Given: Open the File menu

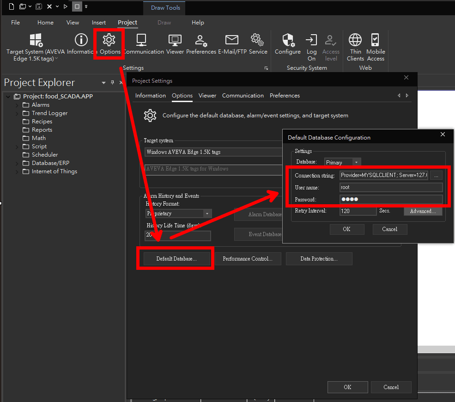Looking at the screenshot, I should click(15, 22).
